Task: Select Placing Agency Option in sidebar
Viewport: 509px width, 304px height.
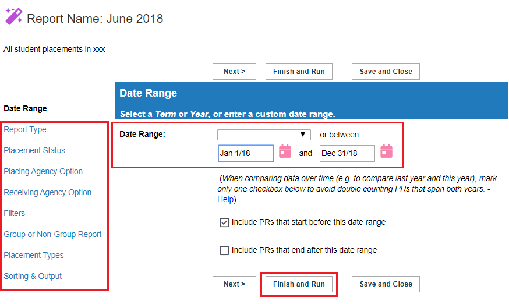Action: (x=43, y=171)
